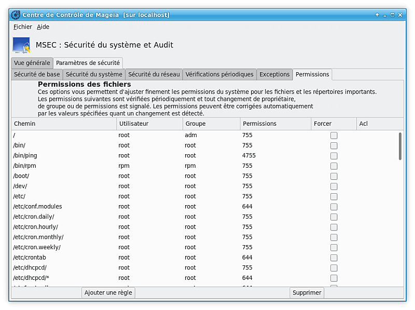Select the Paramètres de sécurité tab

(88, 63)
